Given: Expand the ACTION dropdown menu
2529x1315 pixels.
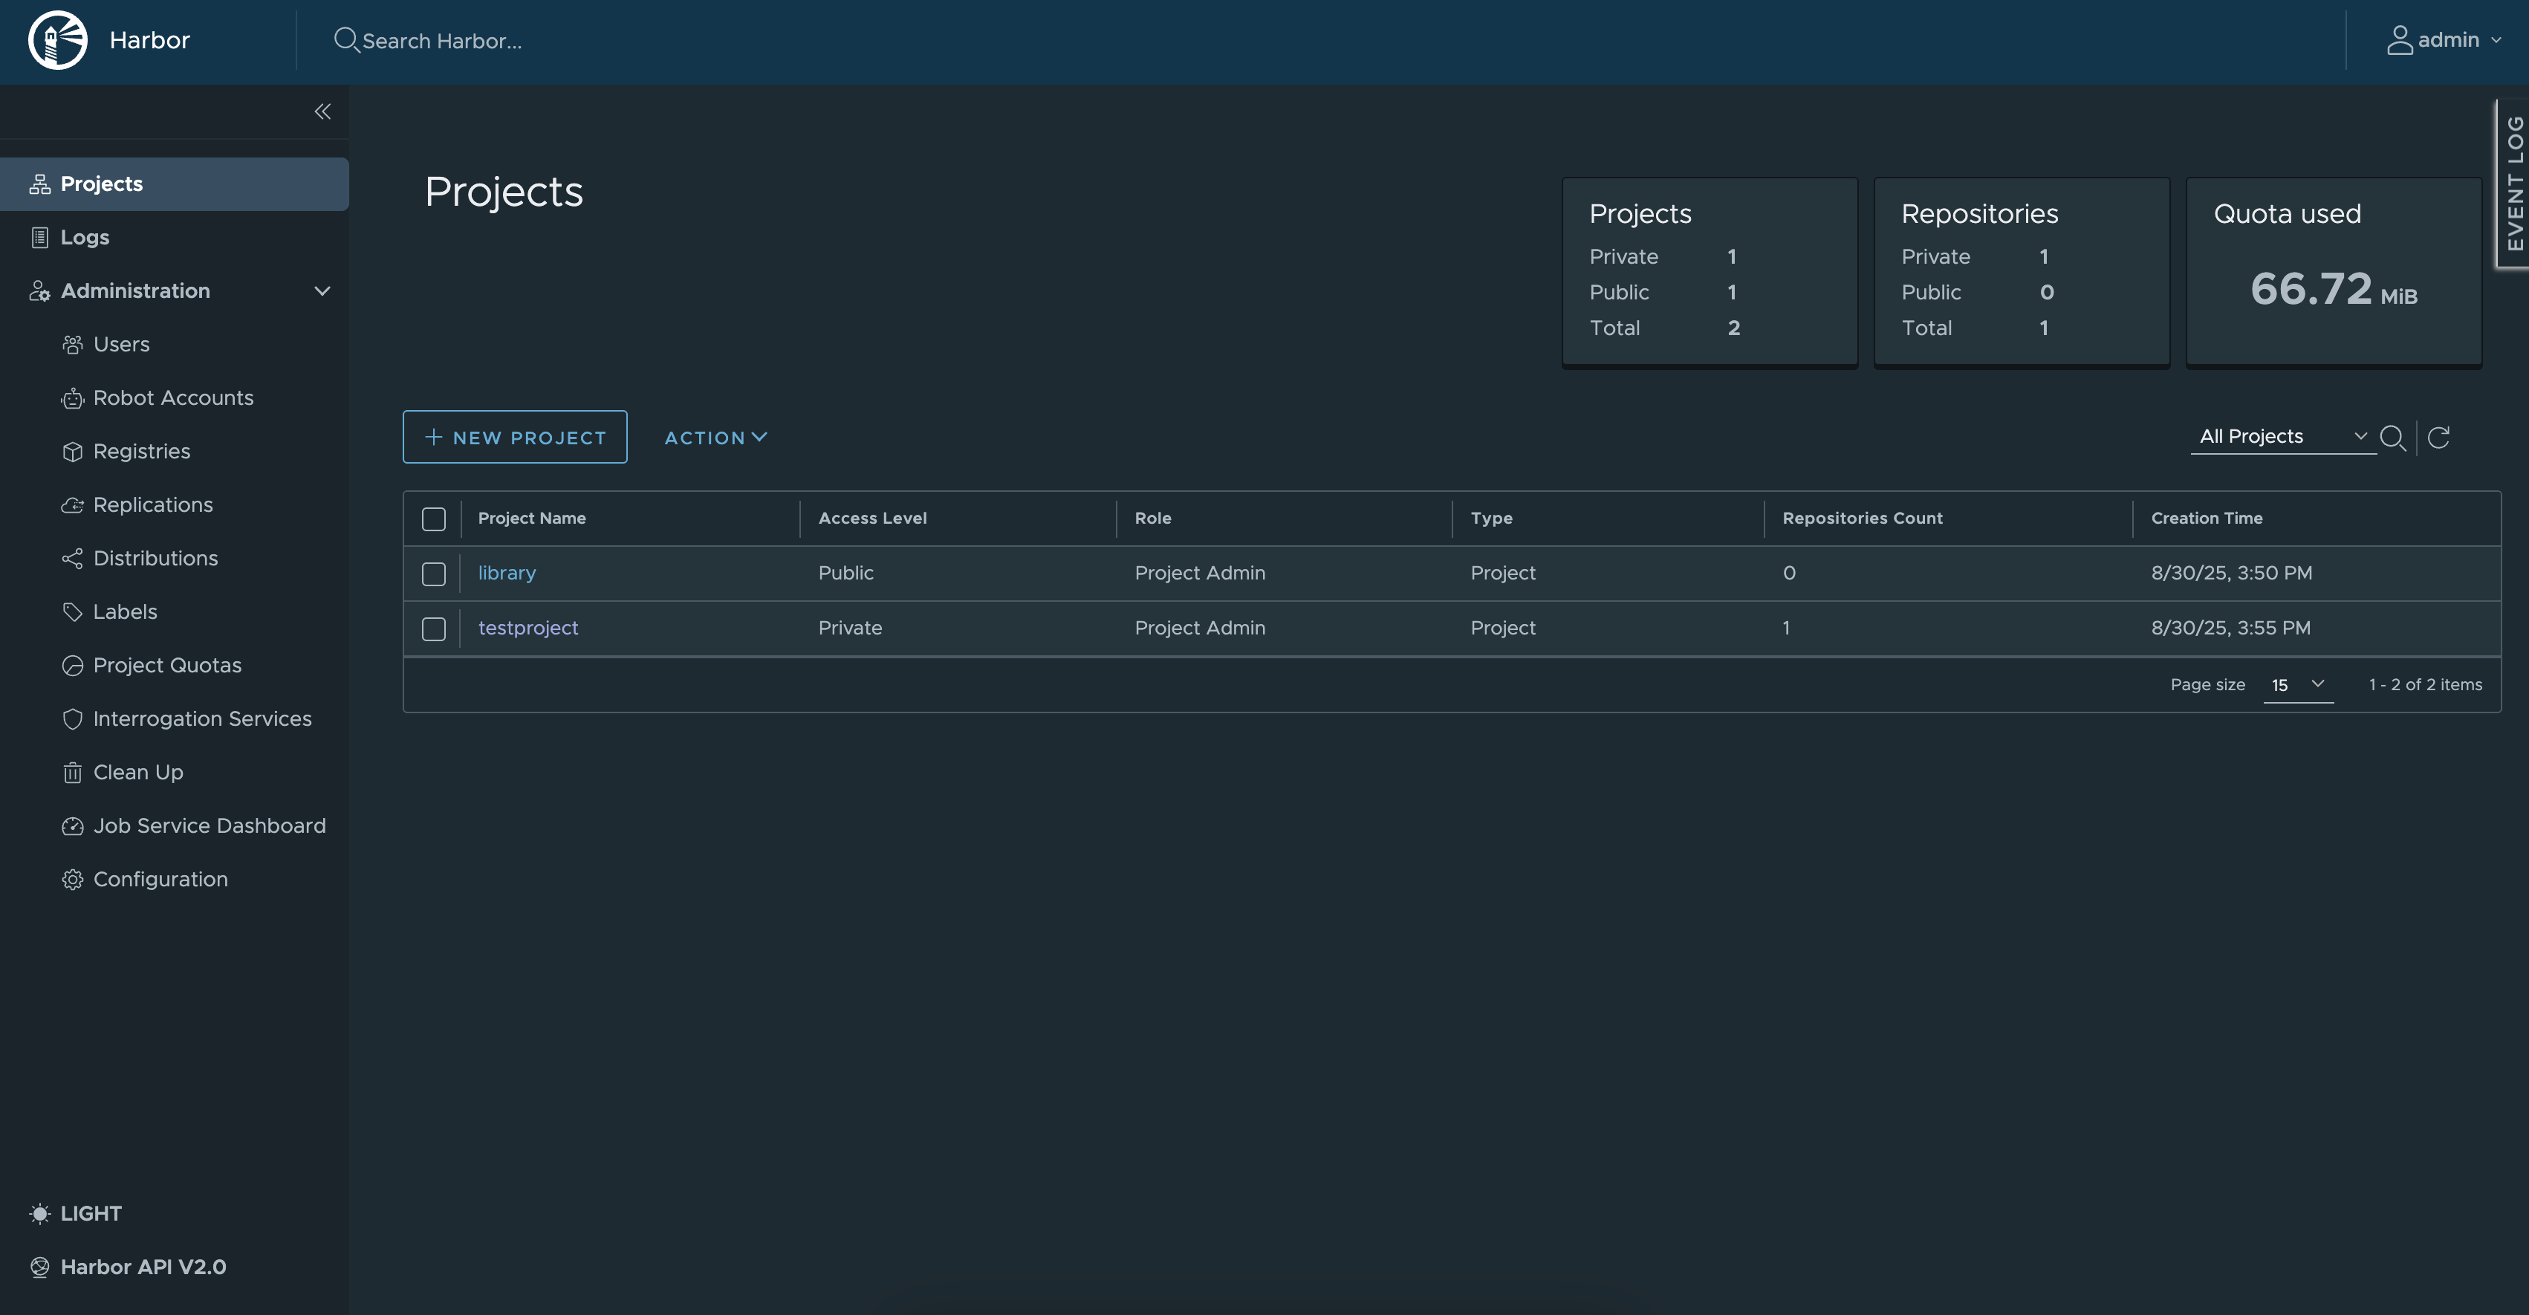Looking at the screenshot, I should click(x=715, y=438).
